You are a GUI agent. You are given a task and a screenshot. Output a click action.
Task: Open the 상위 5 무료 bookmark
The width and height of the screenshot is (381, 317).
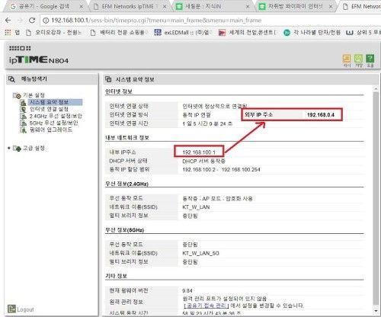click(x=363, y=32)
